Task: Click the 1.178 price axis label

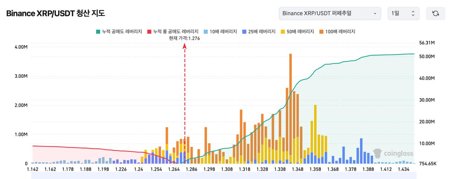Action: tap(68, 169)
